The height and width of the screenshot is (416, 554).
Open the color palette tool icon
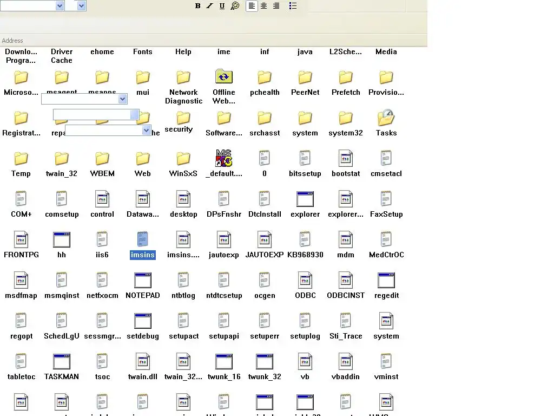(x=235, y=5)
